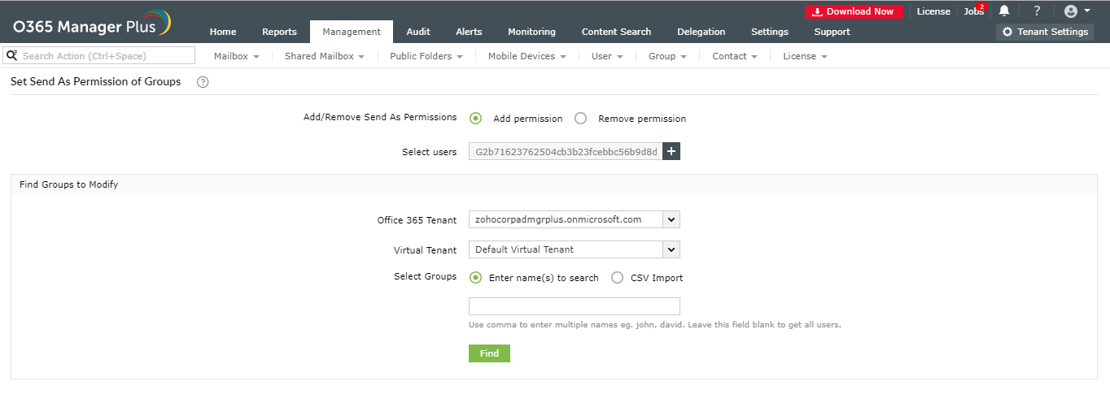The image size is (1110, 416).
Task: Expand the License submenu dropdown
Action: coord(805,56)
